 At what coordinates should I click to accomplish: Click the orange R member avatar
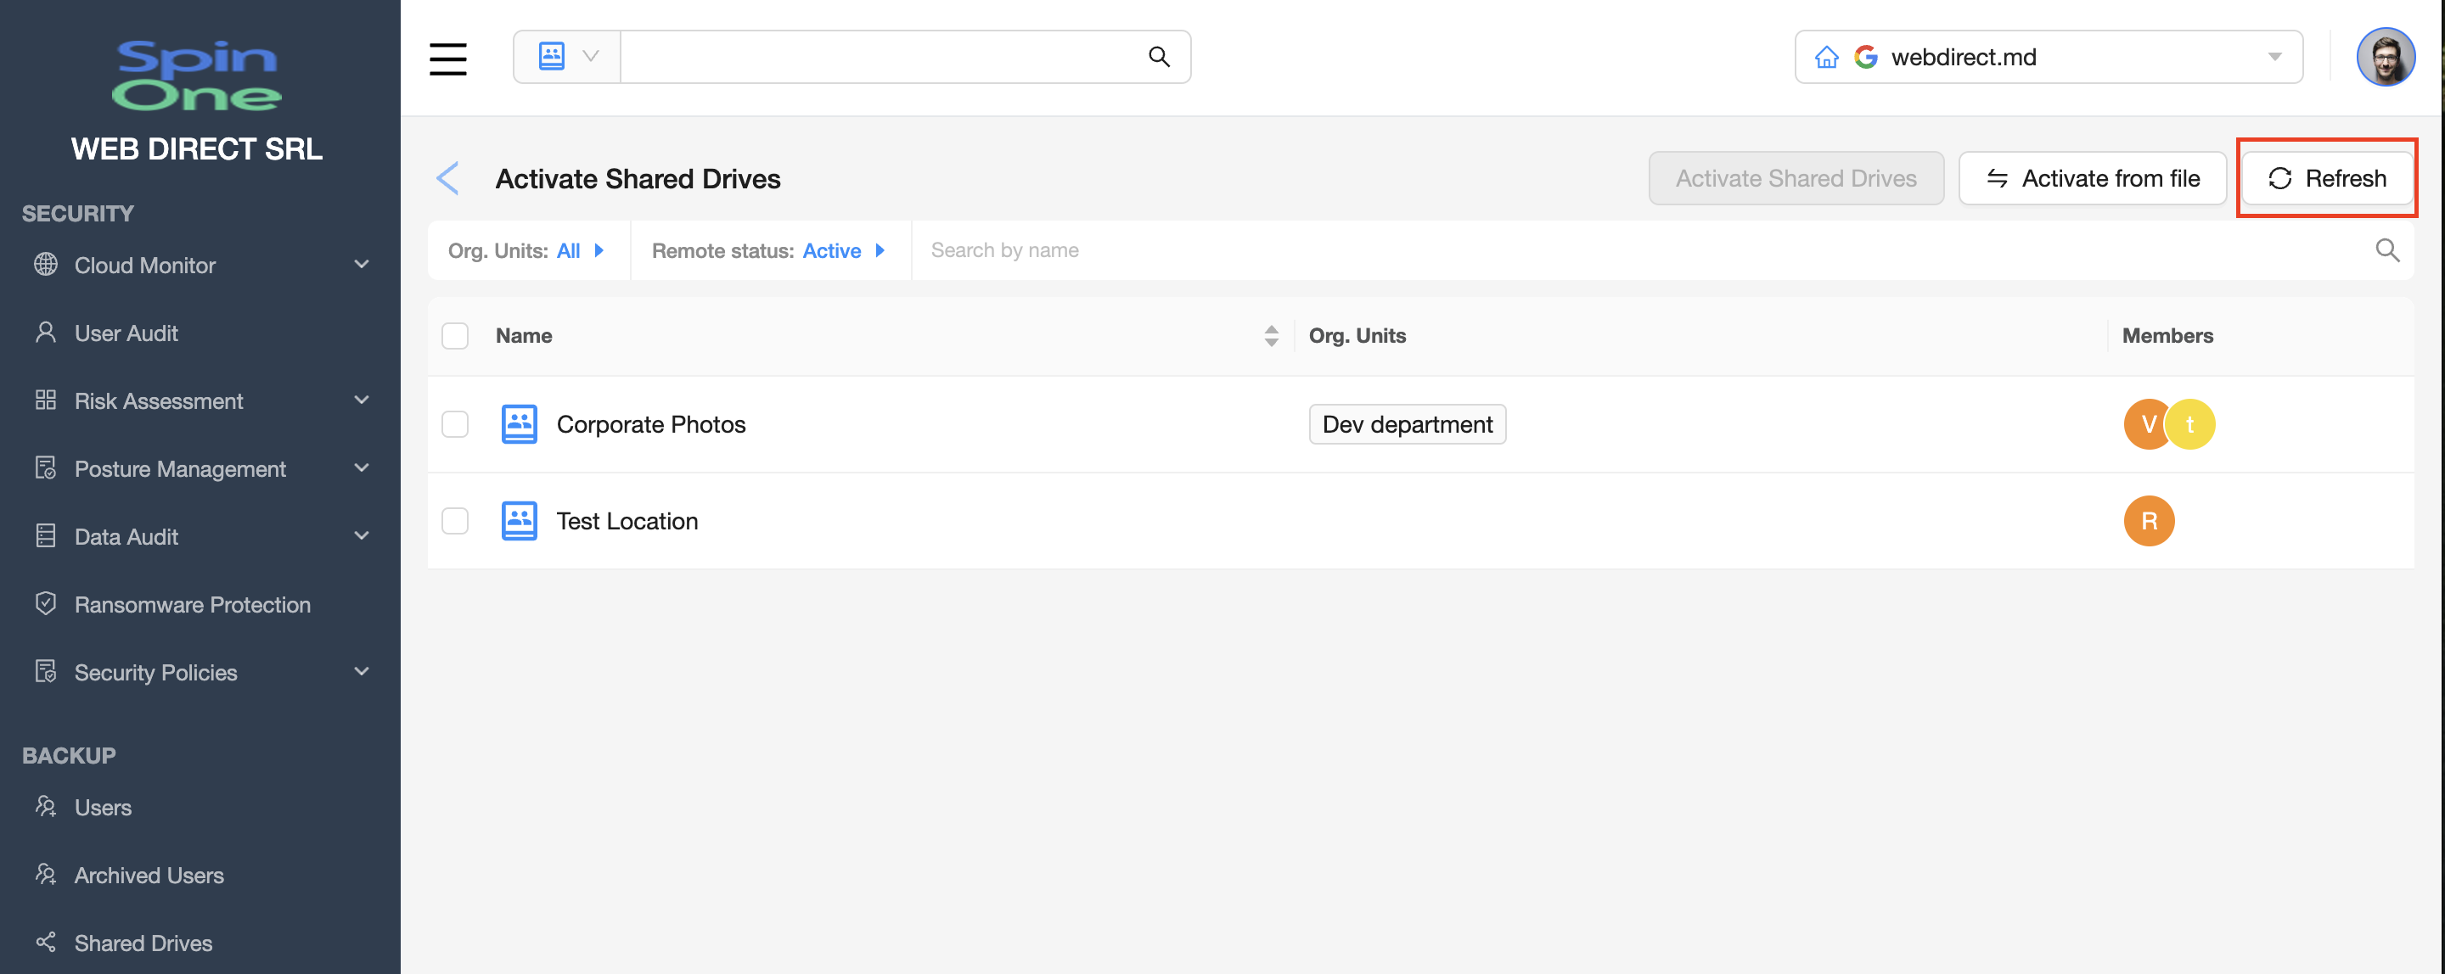pos(2148,521)
